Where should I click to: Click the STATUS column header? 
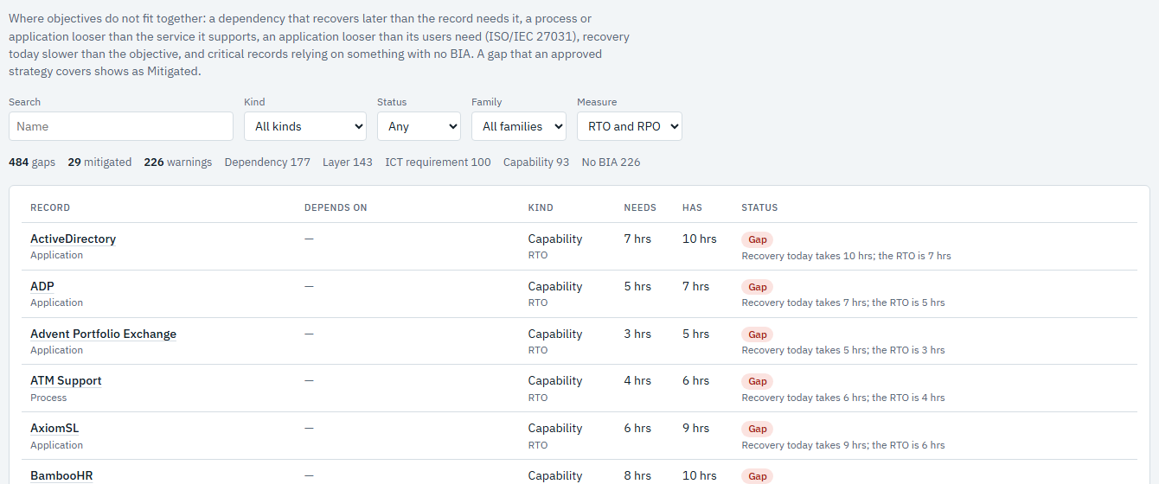point(759,207)
